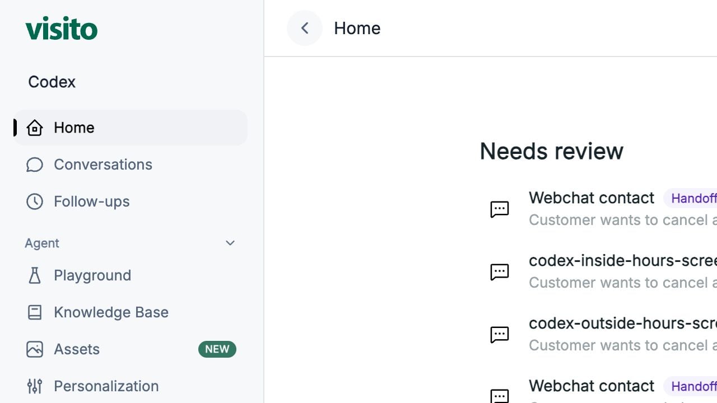Click the Codex workspace name
The width and height of the screenshot is (717, 403).
[52, 82]
